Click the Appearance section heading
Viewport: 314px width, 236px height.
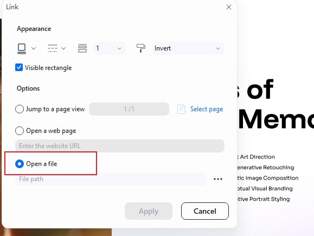click(34, 29)
